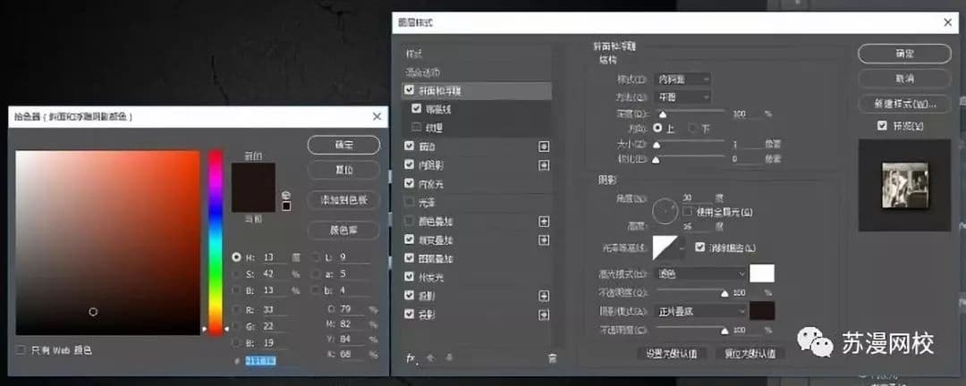
Task: Click New Style (新建样式) button
Action: click(904, 104)
